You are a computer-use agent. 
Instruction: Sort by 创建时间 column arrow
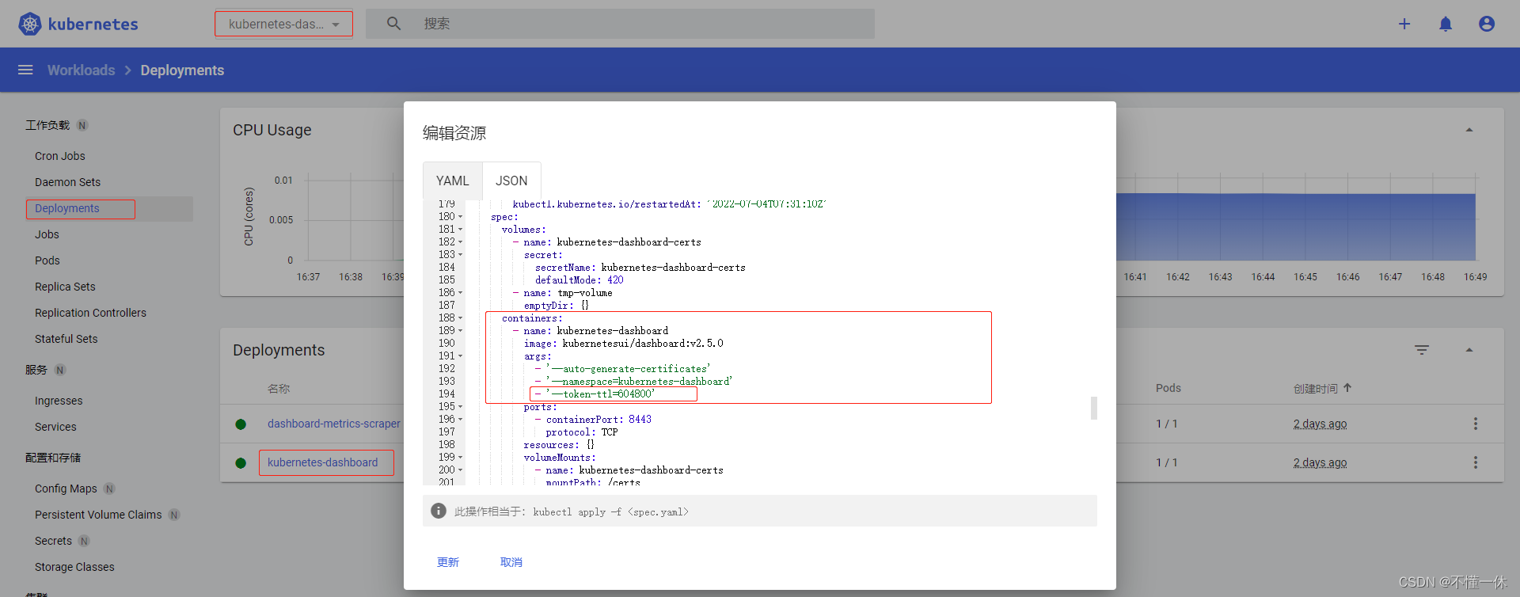click(1347, 388)
